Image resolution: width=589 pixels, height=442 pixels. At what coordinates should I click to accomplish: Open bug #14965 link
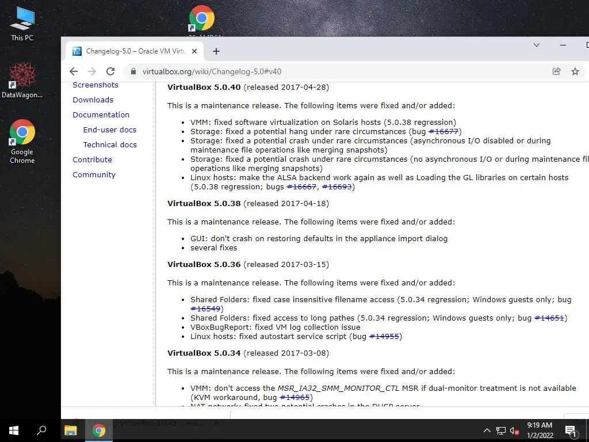[294, 397]
